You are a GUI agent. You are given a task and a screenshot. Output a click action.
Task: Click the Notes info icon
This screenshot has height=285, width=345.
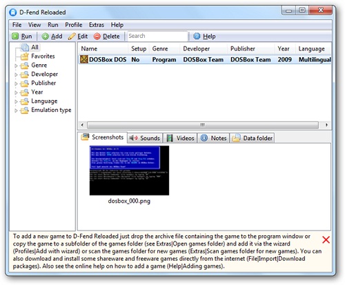[x=204, y=138]
